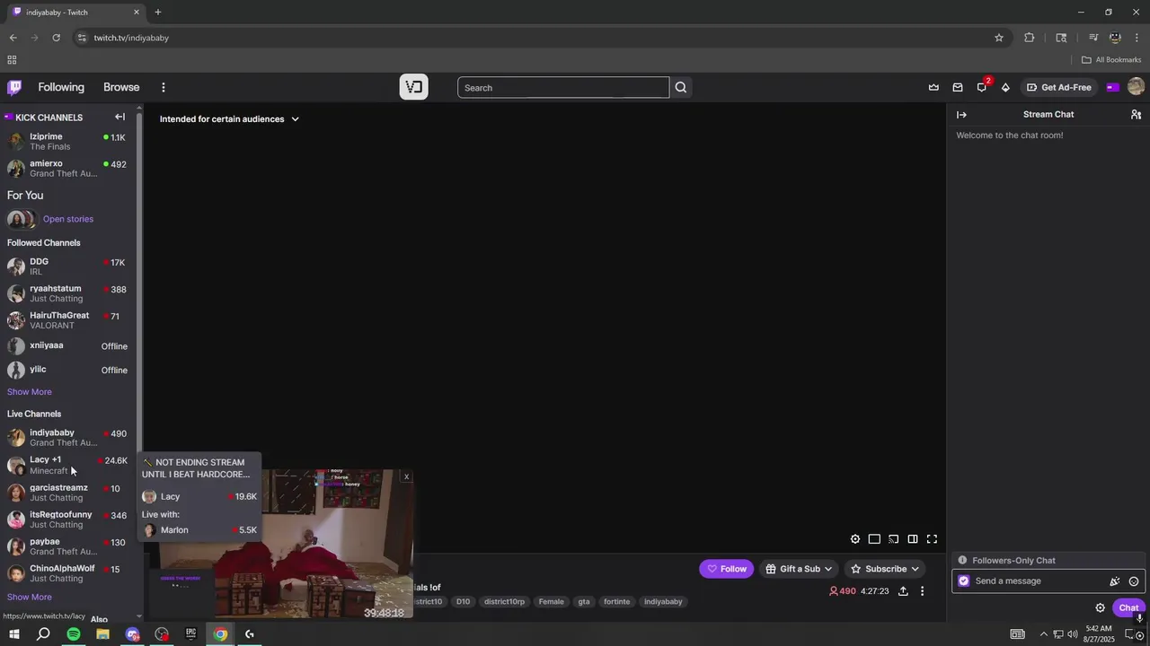Click the cast icon in the player

(x=894, y=539)
